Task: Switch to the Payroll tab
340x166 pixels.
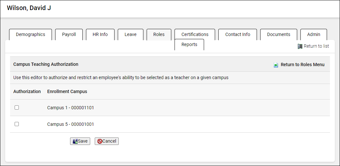Action: click(x=69, y=34)
